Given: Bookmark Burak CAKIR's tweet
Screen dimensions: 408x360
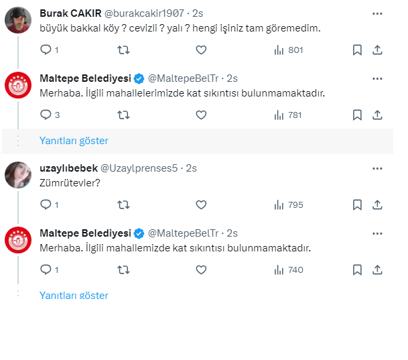Looking at the screenshot, I should (358, 50).
